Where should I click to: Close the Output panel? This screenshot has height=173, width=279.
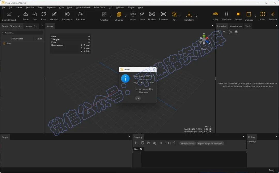129,136
